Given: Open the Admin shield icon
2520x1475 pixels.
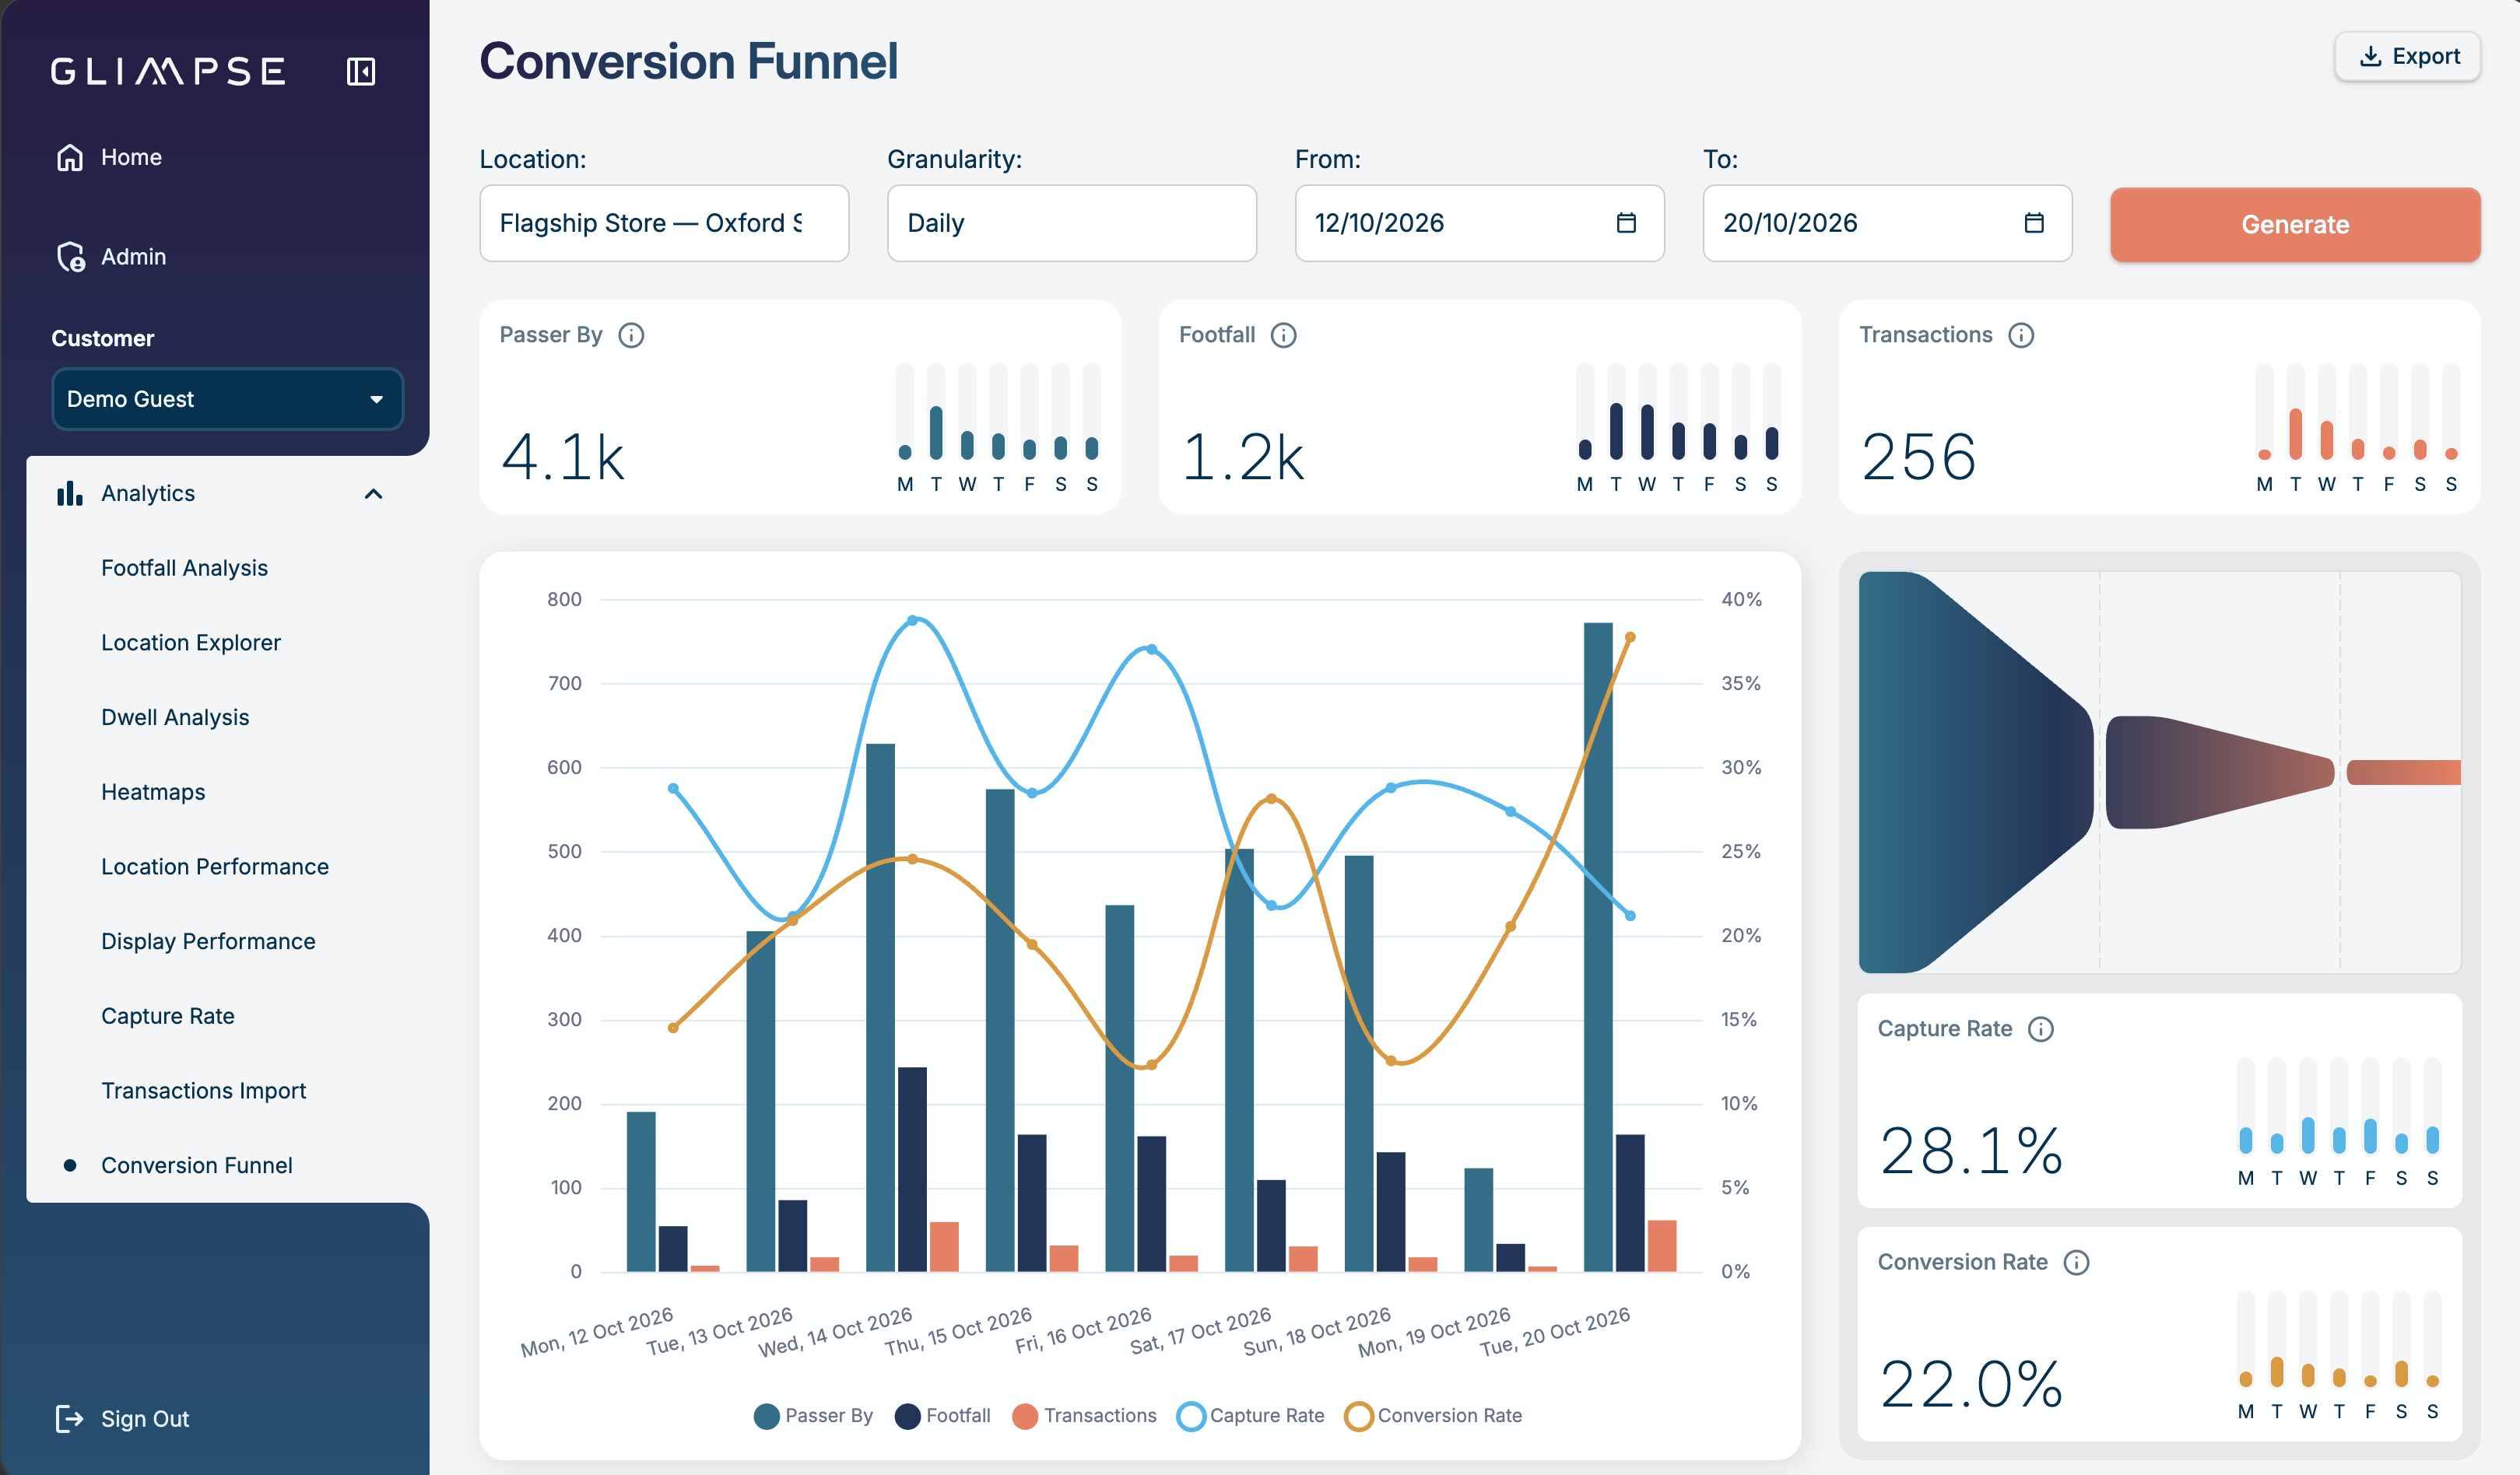Looking at the screenshot, I should point(70,257).
